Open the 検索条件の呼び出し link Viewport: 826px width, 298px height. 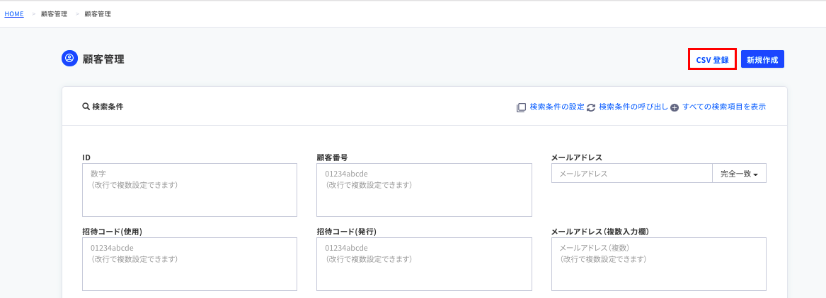pos(633,107)
